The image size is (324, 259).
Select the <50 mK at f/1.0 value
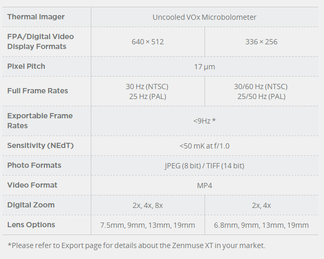click(x=205, y=146)
